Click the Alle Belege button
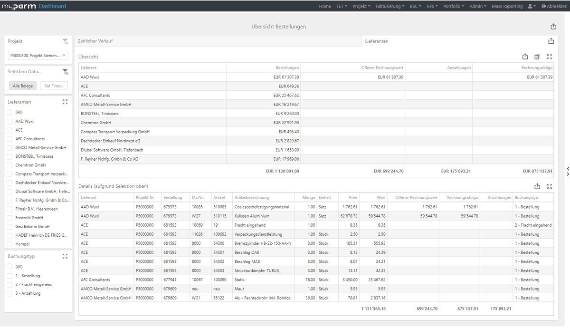570x328 pixels. (x=22, y=86)
